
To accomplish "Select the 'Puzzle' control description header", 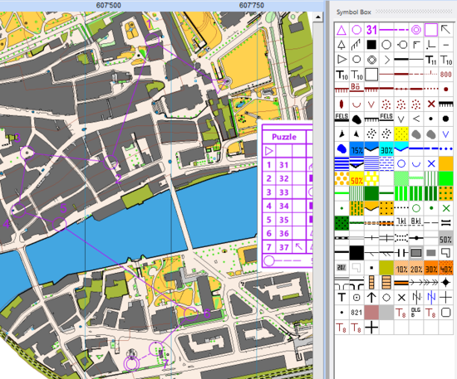I will (284, 137).
